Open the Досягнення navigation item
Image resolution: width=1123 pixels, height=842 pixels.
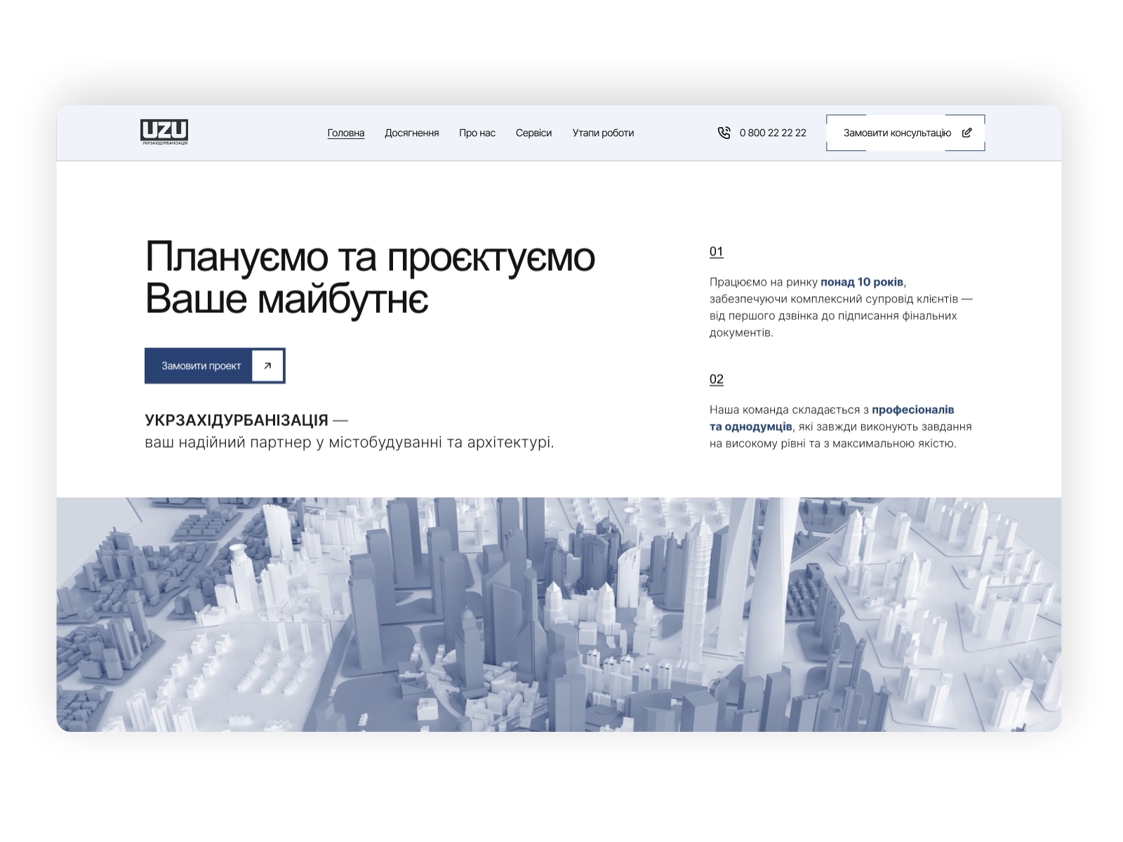[412, 132]
